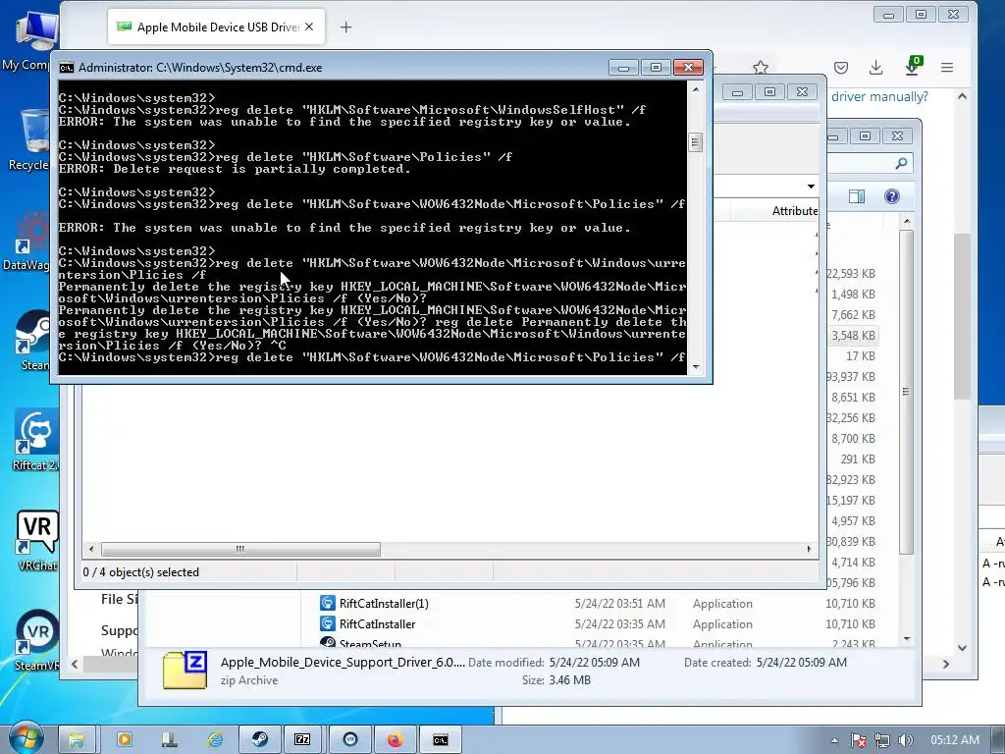Click Explorer file list scroll up arrow
Screen dimensions: 1005x754
906,221
